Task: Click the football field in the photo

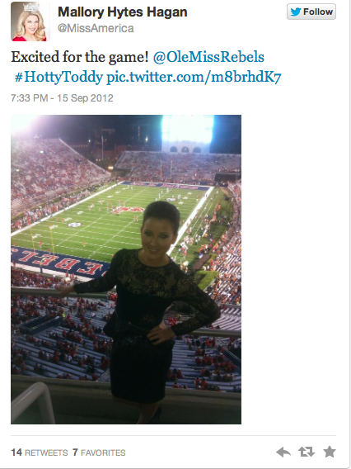Action: [x=99, y=220]
